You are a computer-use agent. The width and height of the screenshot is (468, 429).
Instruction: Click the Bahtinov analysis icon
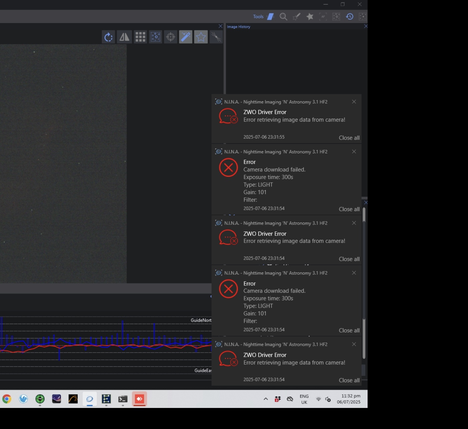click(216, 37)
